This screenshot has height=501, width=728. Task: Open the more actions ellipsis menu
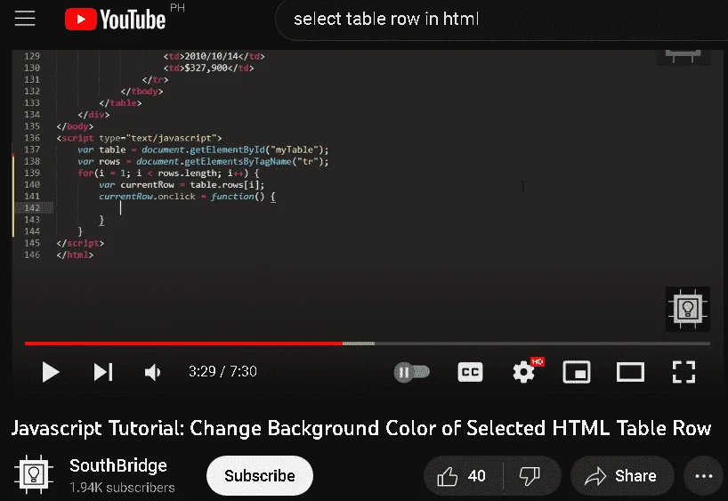[704, 476]
